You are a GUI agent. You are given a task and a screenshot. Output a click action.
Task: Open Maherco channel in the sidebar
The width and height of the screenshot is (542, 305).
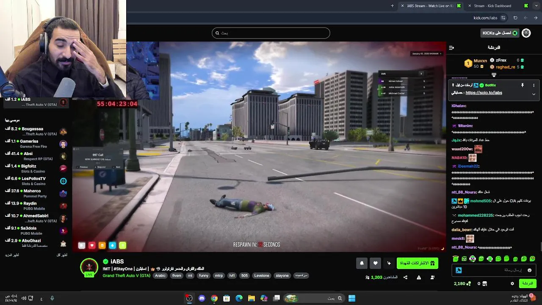36,194
